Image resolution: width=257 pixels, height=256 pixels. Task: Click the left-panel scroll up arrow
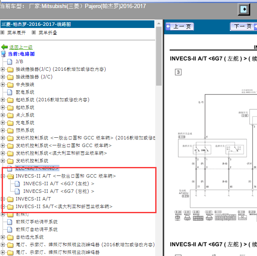coord(159,23)
